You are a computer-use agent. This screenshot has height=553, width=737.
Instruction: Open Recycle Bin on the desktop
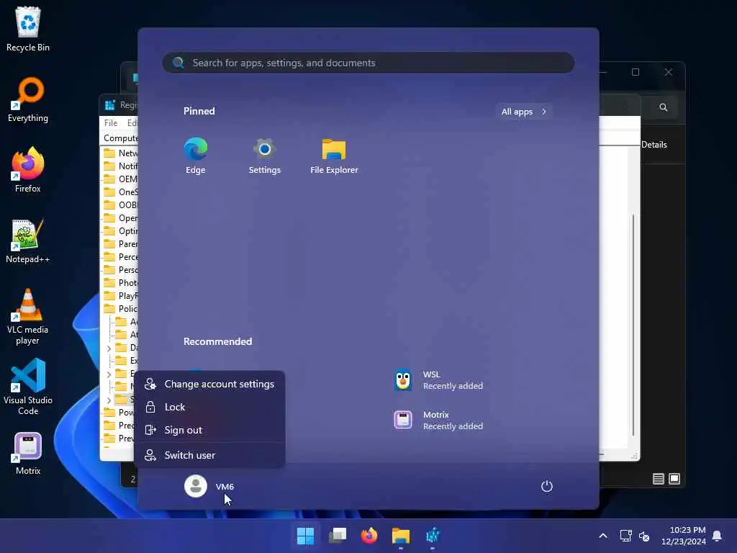click(x=28, y=29)
